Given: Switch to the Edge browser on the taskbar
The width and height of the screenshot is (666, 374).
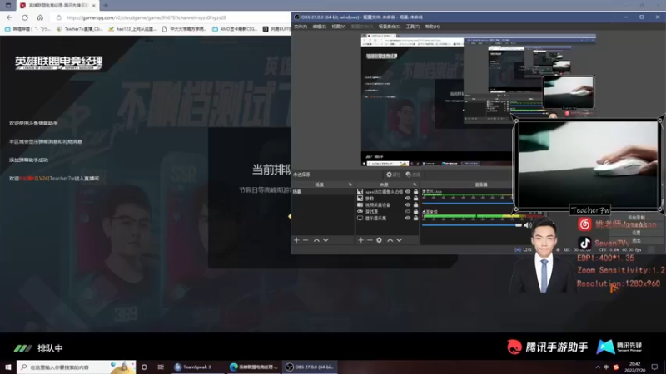Looking at the screenshot, I should (254, 367).
